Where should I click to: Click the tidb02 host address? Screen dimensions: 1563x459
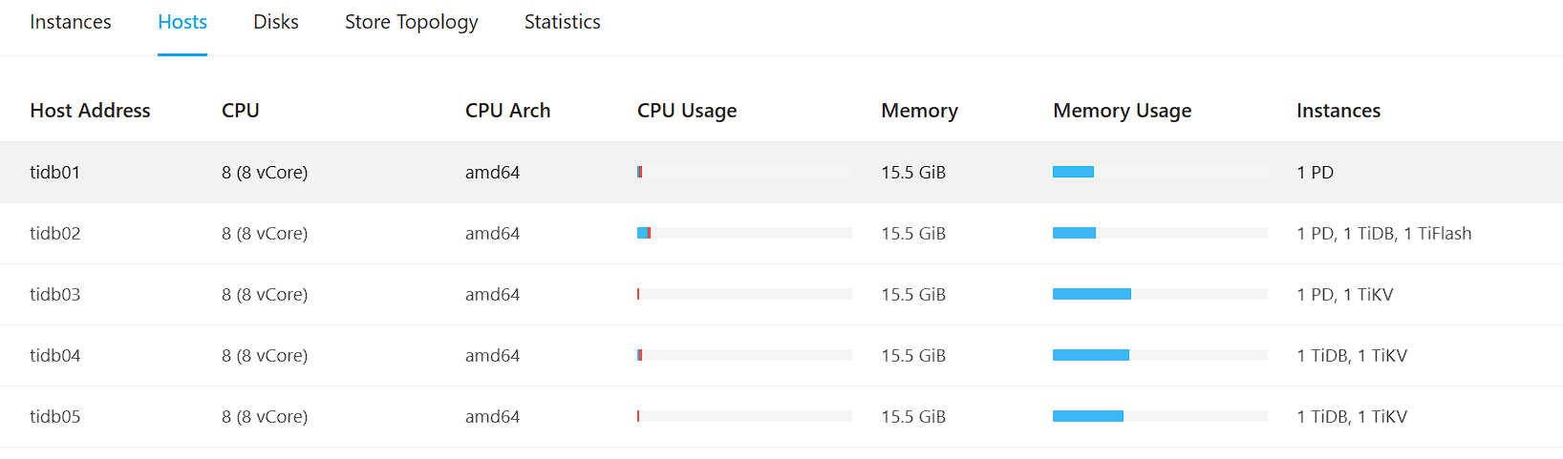(x=55, y=234)
